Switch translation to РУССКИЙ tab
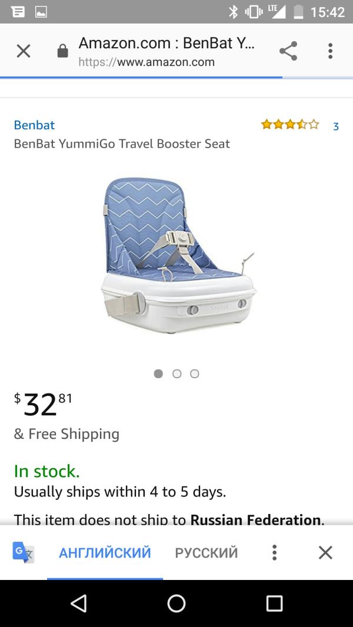The width and height of the screenshot is (353, 627). (207, 553)
